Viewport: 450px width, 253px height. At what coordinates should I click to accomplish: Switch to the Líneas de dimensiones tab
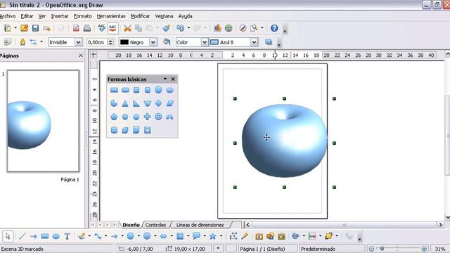tap(200, 225)
